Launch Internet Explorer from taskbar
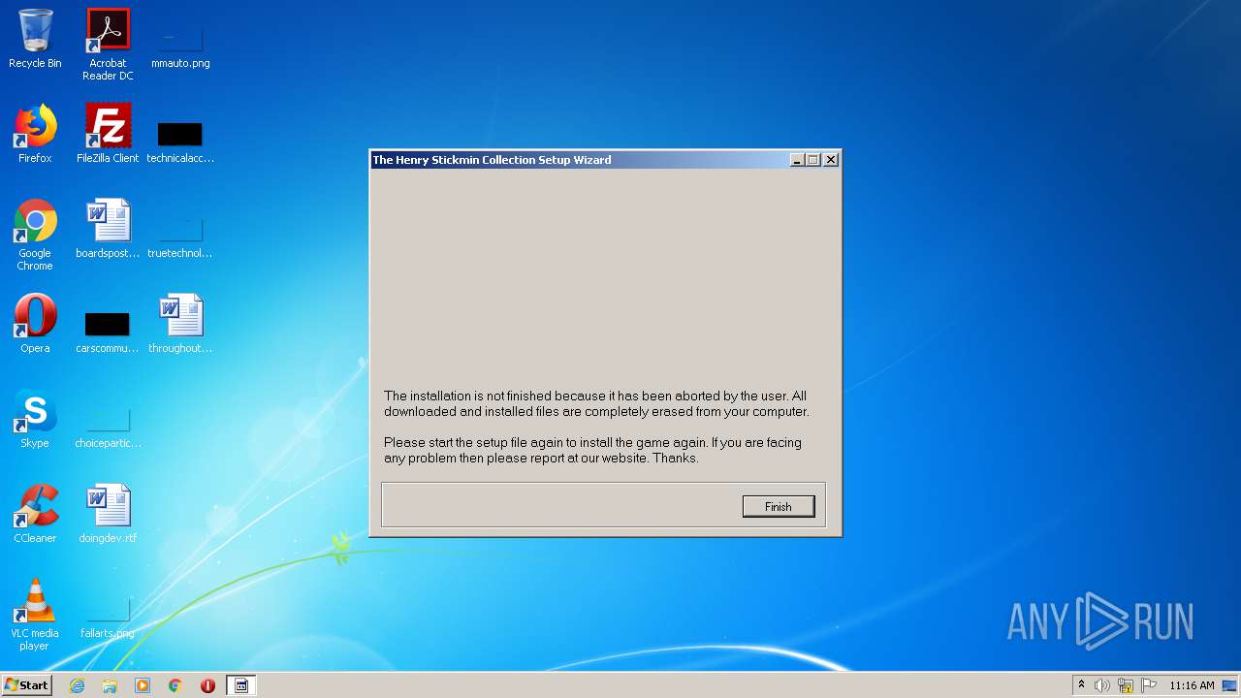The image size is (1241, 698). [77, 685]
